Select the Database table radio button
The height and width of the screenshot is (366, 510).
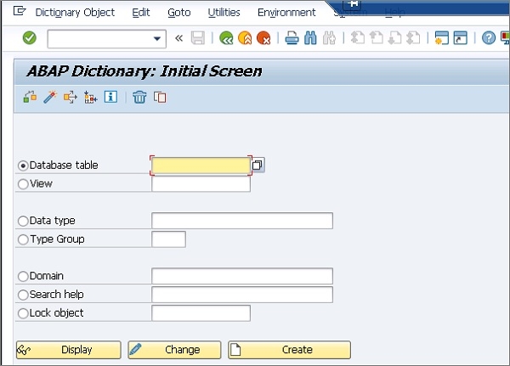pos(23,166)
